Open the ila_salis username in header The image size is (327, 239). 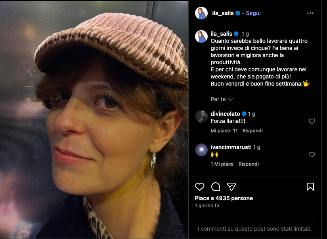(222, 13)
